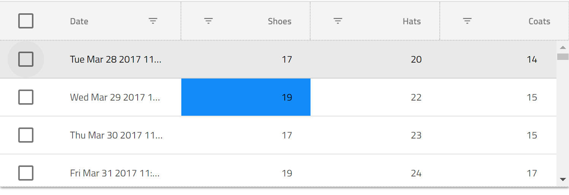Open the Shoes column filter icon

[x=208, y=21]
